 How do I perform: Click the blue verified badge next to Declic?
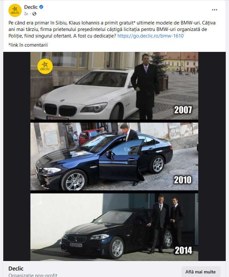pos(41,7)
